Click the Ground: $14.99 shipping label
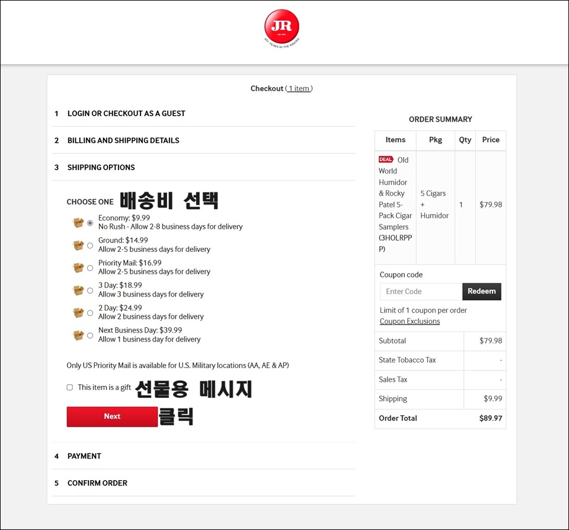The height and width of the screenshot is (530, 569). click(123, 240)
